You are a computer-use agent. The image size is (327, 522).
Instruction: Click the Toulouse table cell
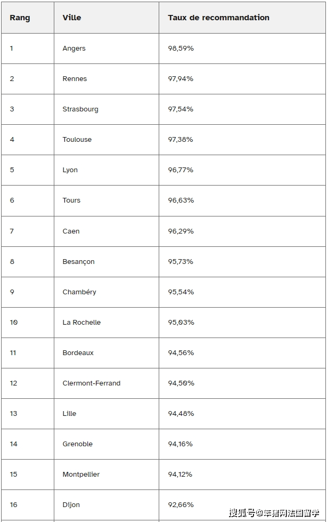pos(77,140)
